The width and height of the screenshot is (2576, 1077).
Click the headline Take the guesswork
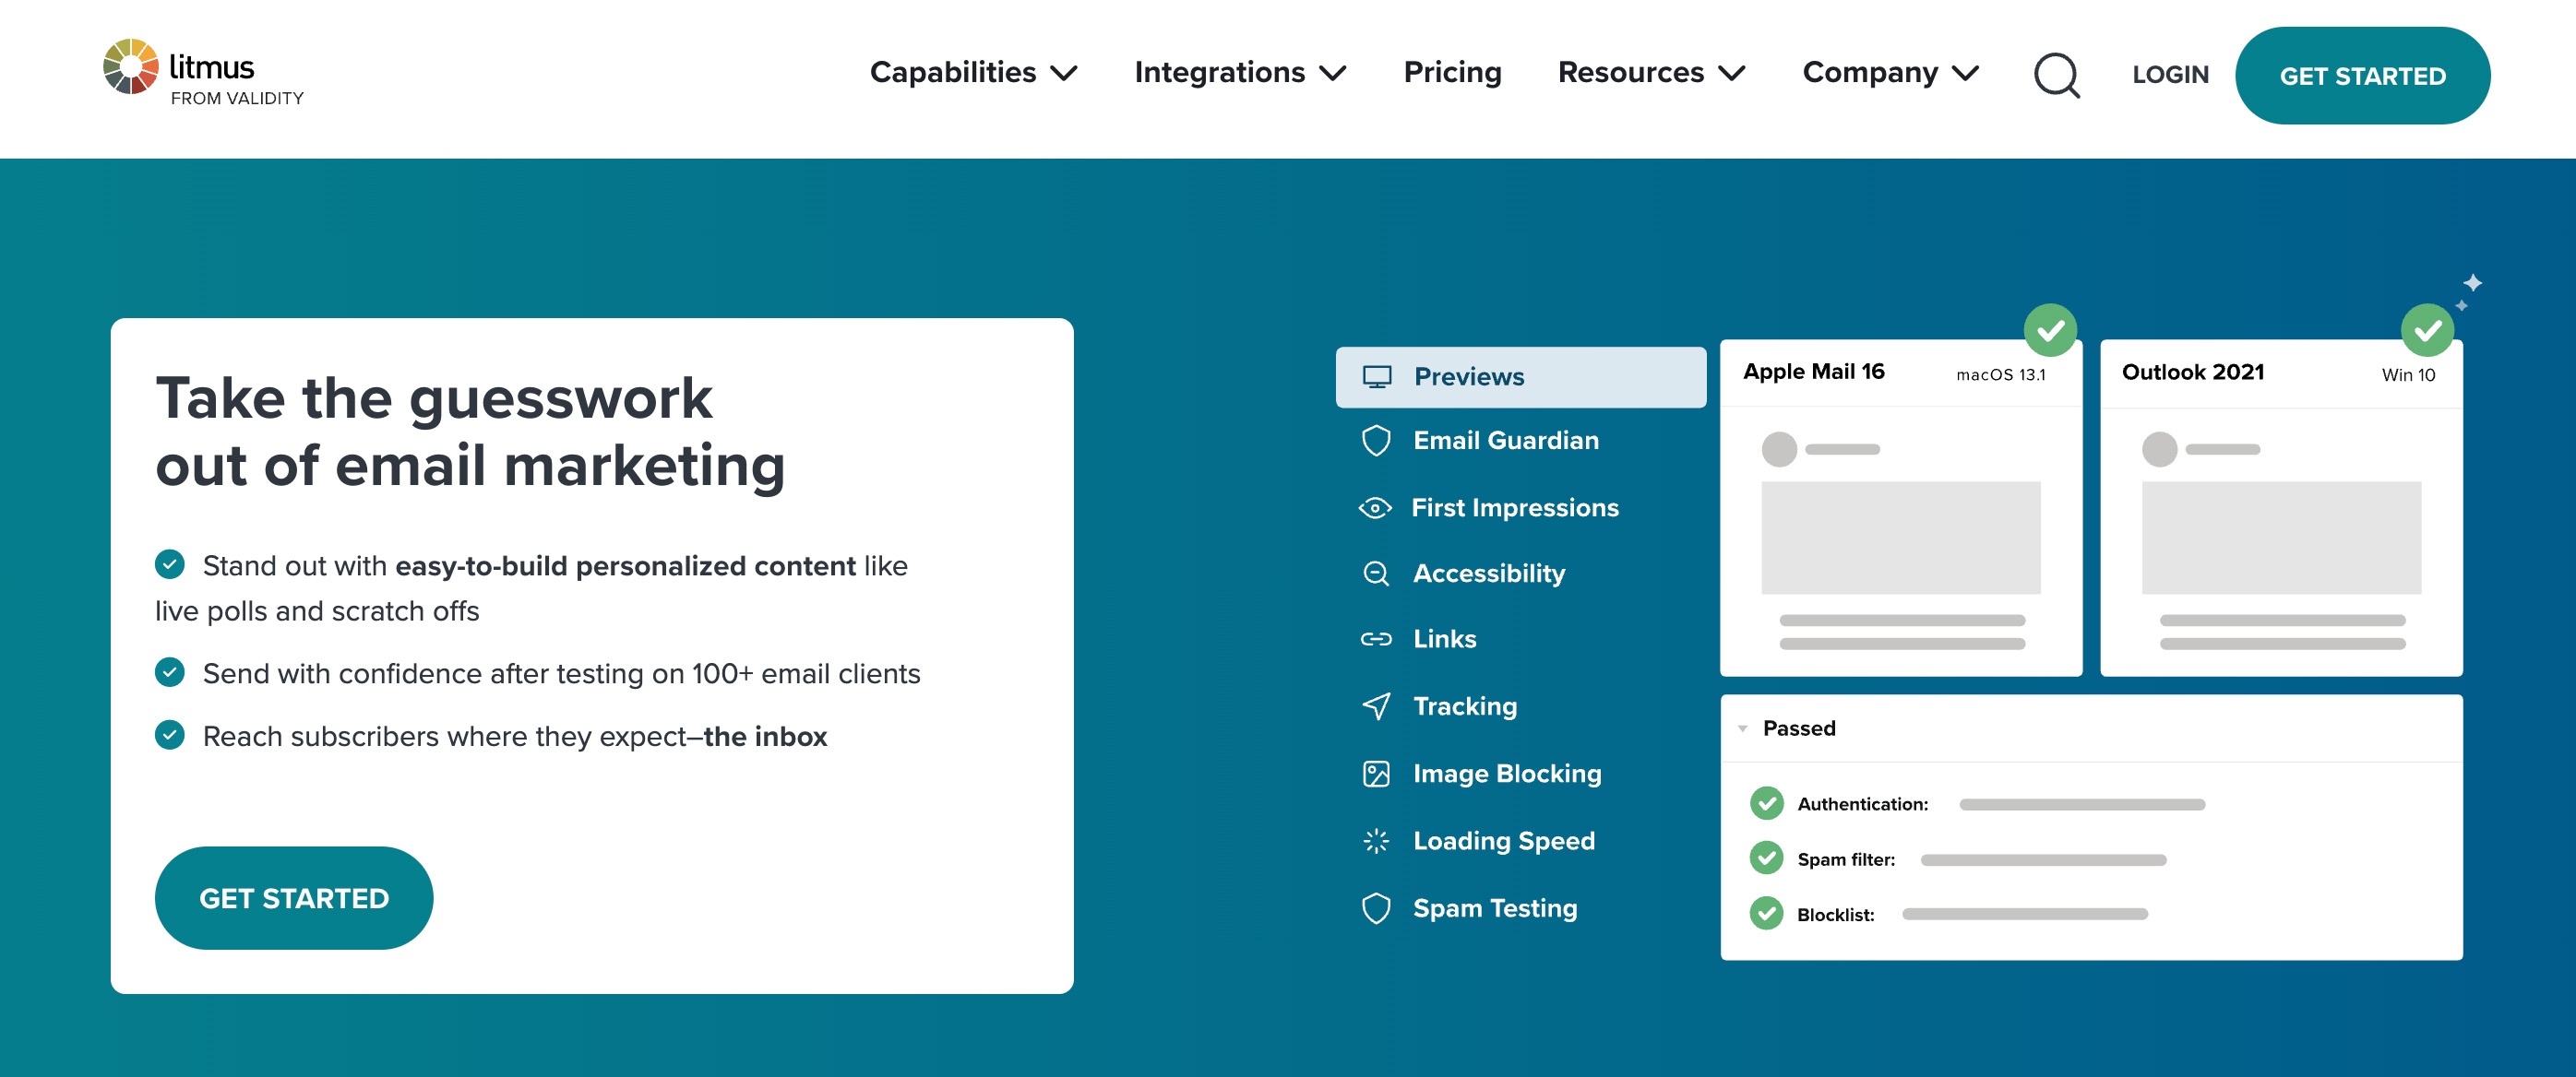point(434,399)
